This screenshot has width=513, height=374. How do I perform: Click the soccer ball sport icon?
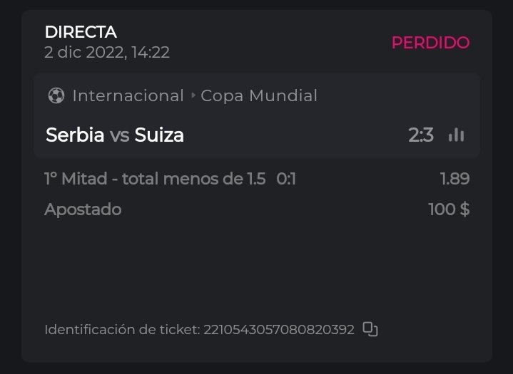tap(56, 95)
